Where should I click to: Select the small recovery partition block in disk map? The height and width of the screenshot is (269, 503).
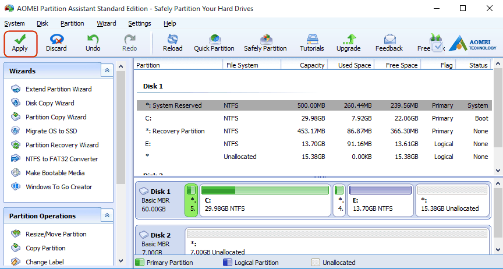pos(339,200)
